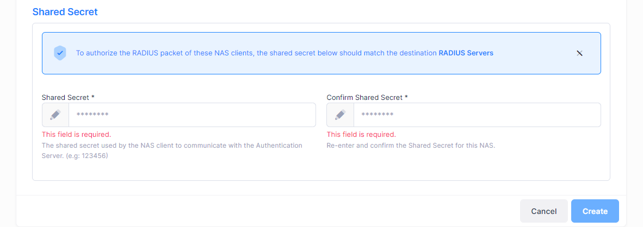
Task: Click the red asterisk after Confirm Shared Secret
Action: [x=406, y=97]
